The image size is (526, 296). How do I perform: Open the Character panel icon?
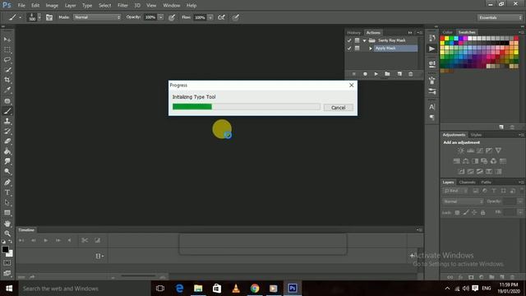[432, 107]
